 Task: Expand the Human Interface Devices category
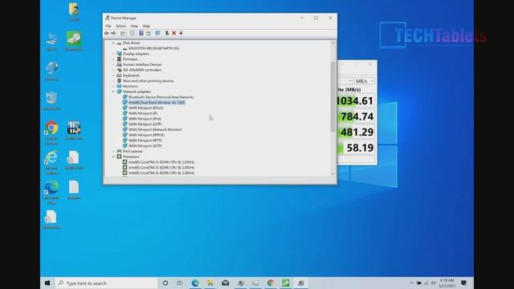coord(113,64)
